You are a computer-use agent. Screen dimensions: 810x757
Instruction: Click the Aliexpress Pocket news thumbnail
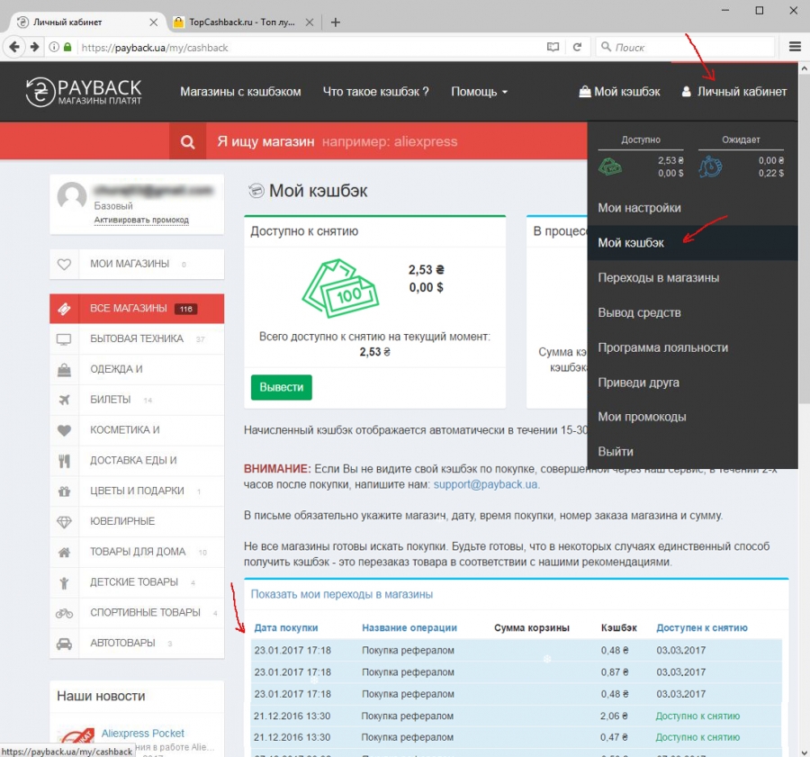point(76,736)
